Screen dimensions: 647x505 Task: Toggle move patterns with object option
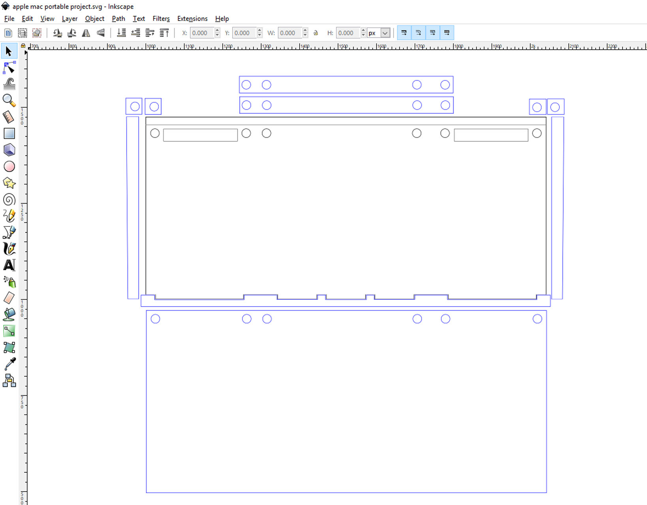click(447, 33)
